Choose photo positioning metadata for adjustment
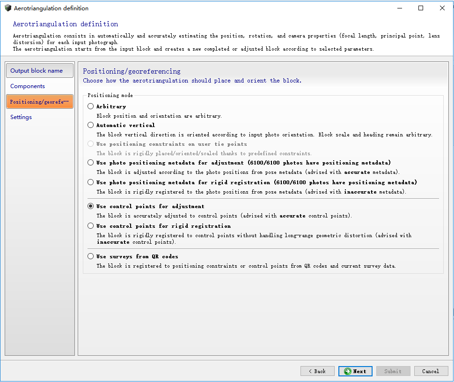The image size is (454, 382). pos(91,163)
